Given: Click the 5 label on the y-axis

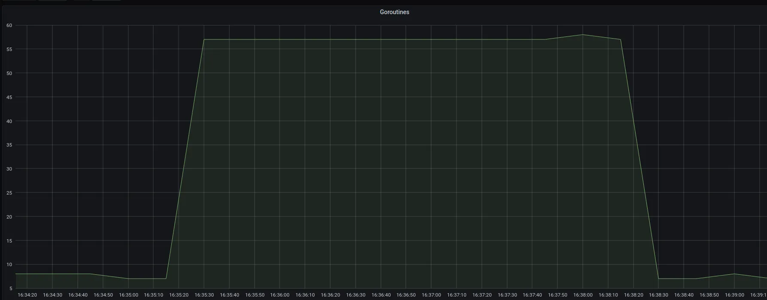Looking at the screenshot, I should click(x=11, y=288).
